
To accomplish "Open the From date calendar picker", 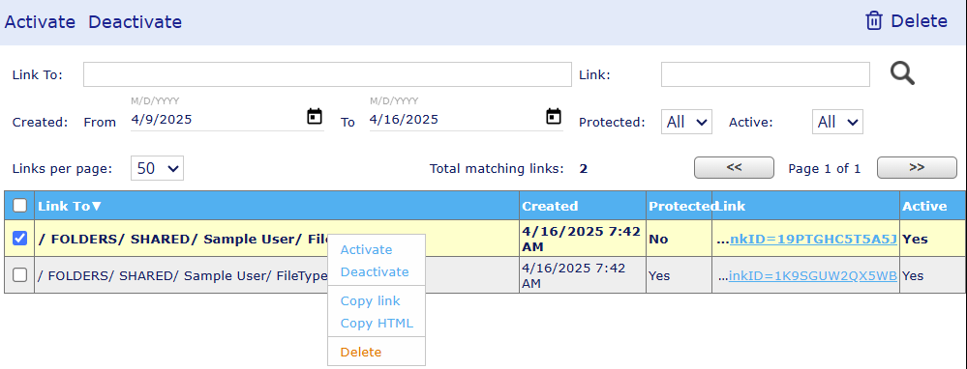I will 315,116.
